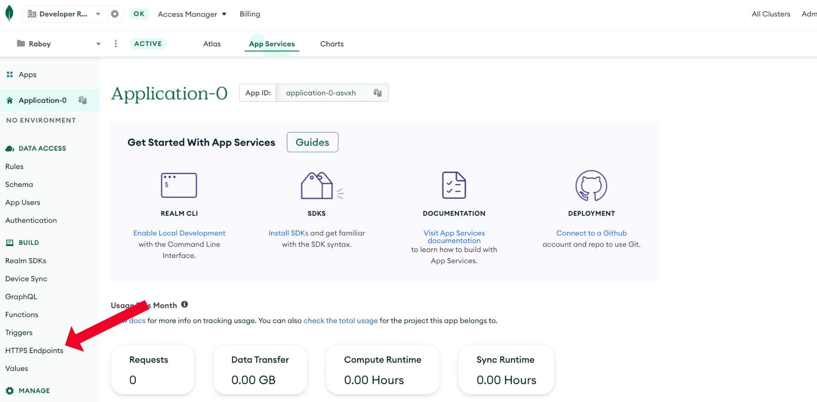817x402 pixels.
Task: Switch to the Charts tab
Action: tap(331, 43)
